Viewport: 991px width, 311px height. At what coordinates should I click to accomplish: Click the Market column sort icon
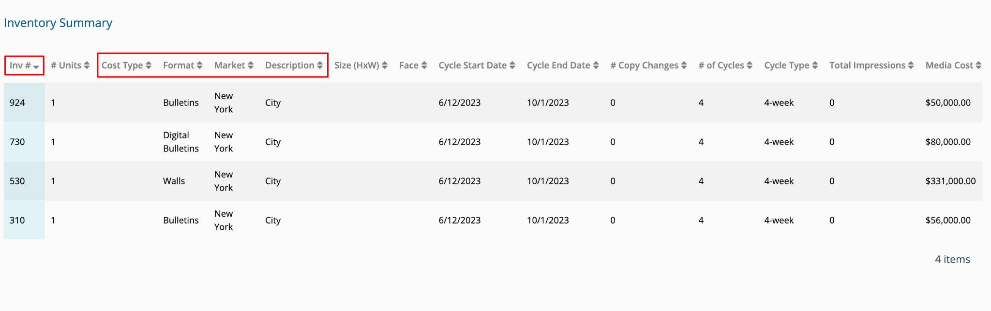(x=251, y=65)
